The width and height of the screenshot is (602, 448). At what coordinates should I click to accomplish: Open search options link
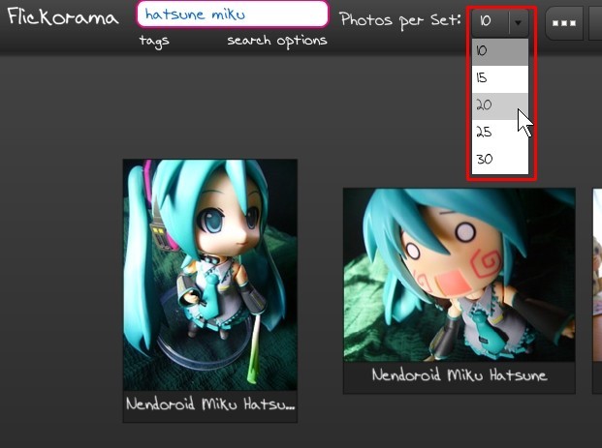(x=277, y=41)
